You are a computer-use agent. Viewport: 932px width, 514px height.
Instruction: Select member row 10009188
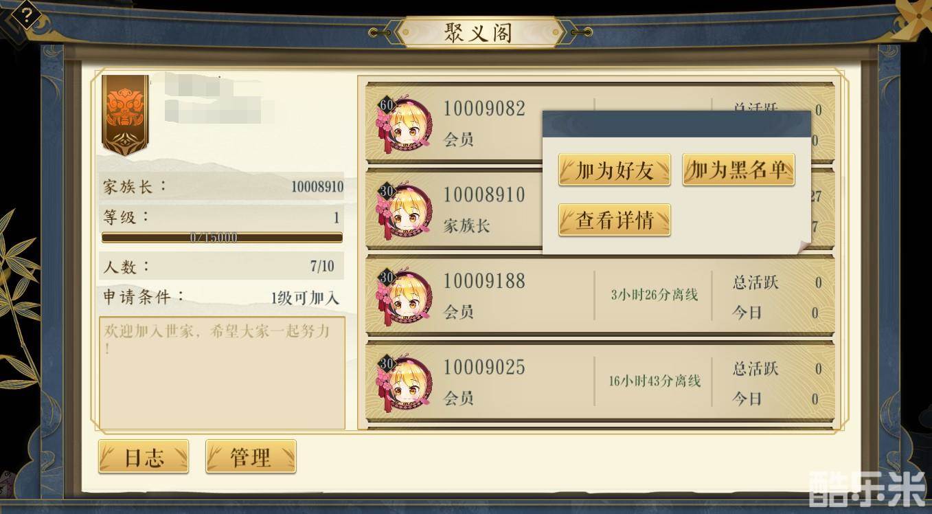pos(600,297)
